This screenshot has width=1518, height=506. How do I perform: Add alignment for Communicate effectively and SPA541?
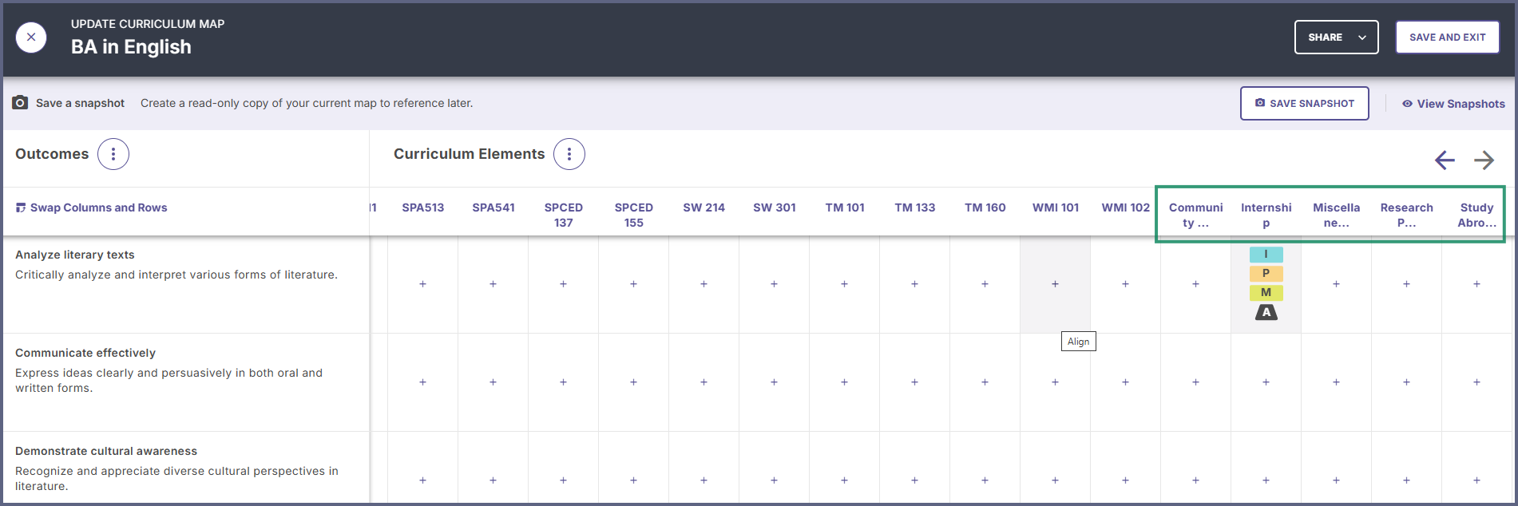pos(493,382)
